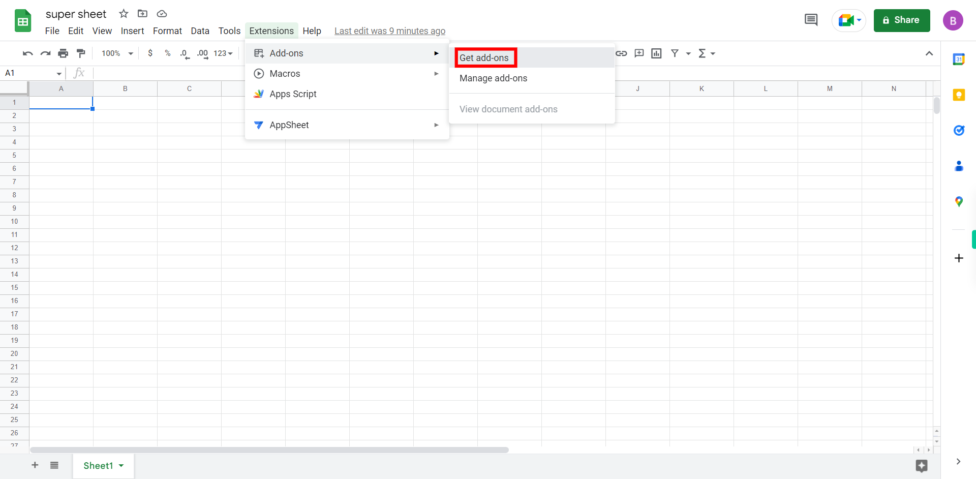Viewport: 976px width, 479px height.
Task: Choose Get add-ons
Action: [532, 58]
